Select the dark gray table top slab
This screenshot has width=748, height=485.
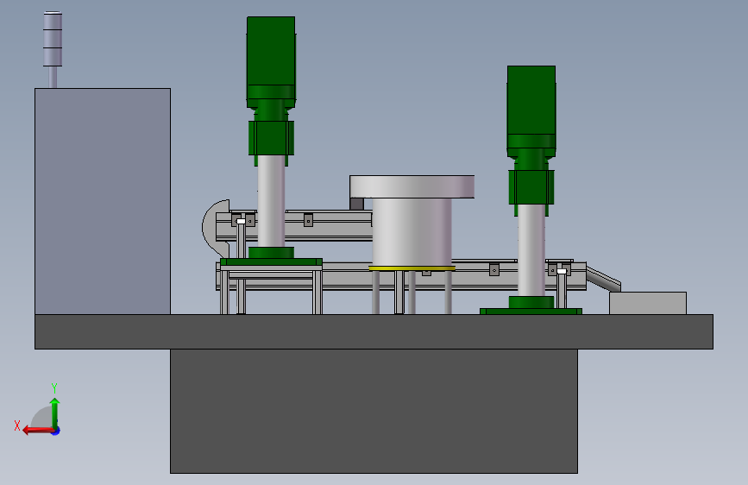[x=374, y=331]
